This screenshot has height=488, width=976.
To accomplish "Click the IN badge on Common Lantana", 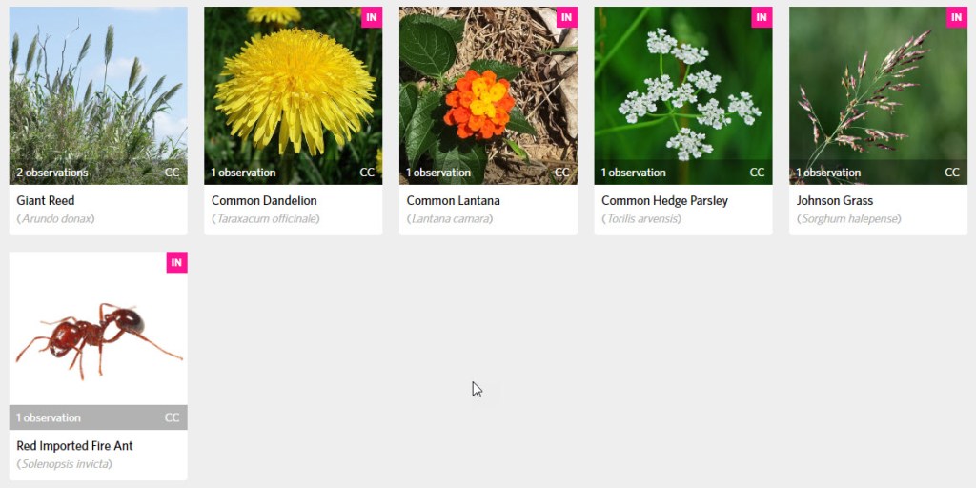I will pyautogui.click(x=566, y=17).
